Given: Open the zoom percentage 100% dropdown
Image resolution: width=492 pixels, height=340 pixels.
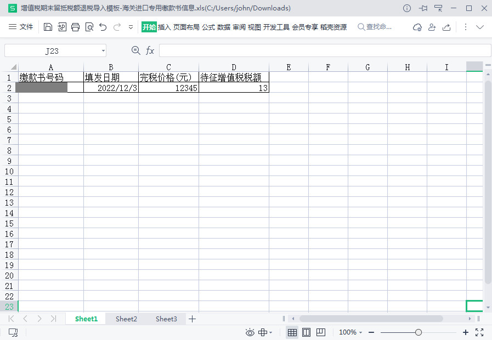Looking at the screenshot, I should click(x=350, y=332).
